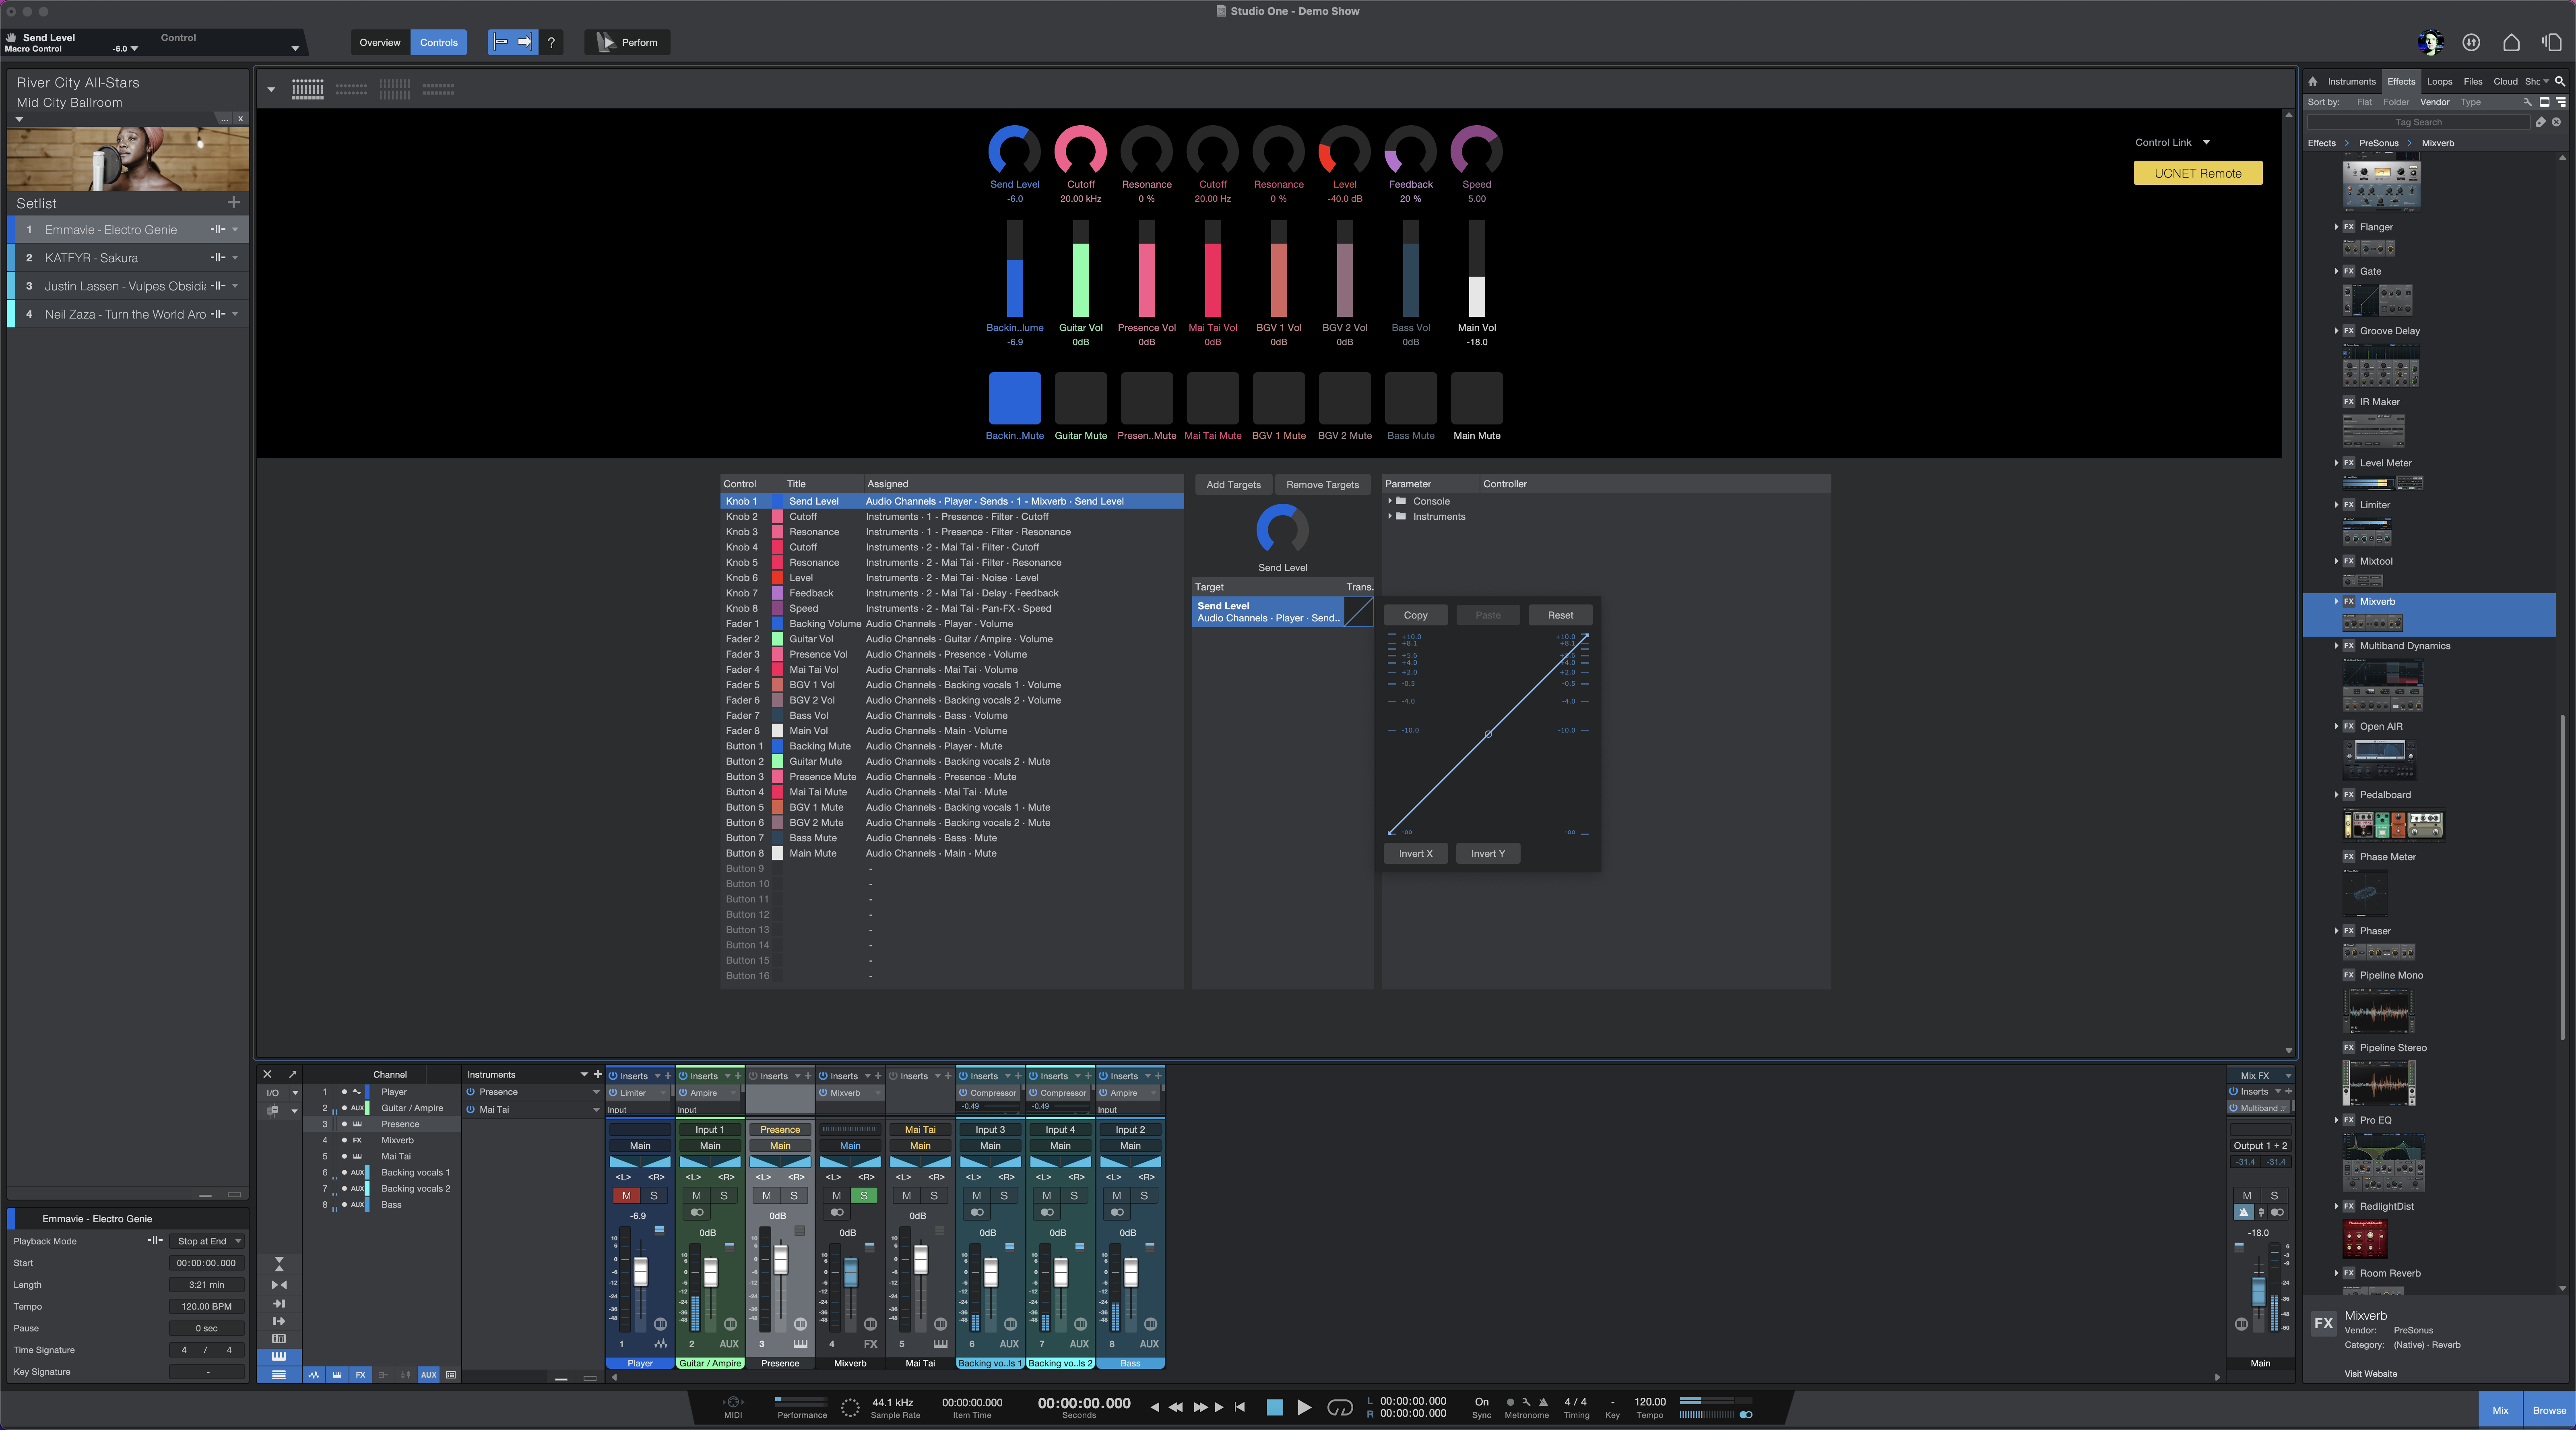Toggle Presence instrument power button
The height and width of the screenshot is (1430, 2576).
[470, 1092]
